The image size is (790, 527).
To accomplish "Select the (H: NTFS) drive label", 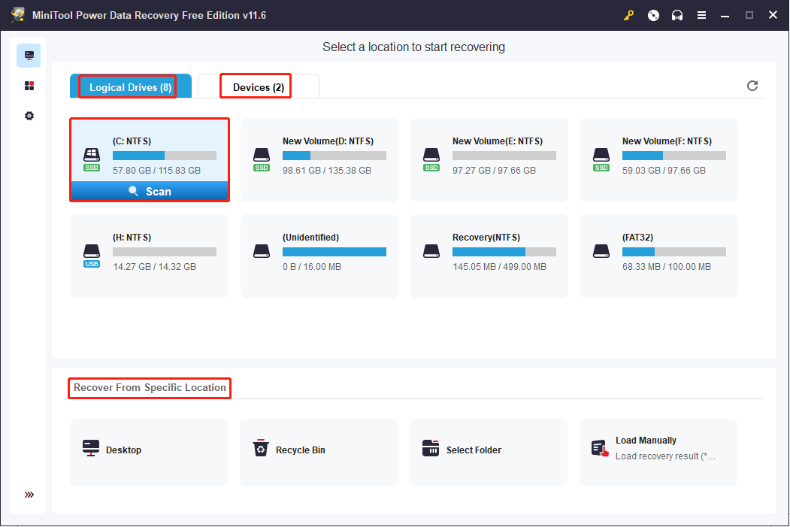I will 132,238.
